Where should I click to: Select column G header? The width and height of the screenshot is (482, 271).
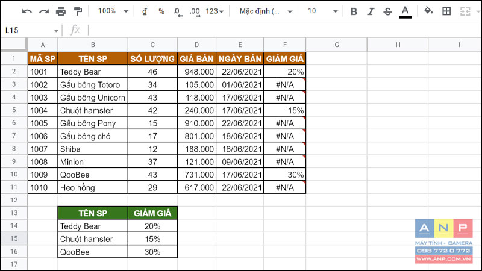336,45
